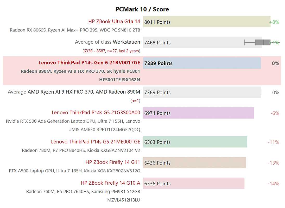The height and width of the screenshot is (208, 285).
Task: Click the Radeon 760M, R5 PRO 7640HS spec line
Action: (83, 192)
